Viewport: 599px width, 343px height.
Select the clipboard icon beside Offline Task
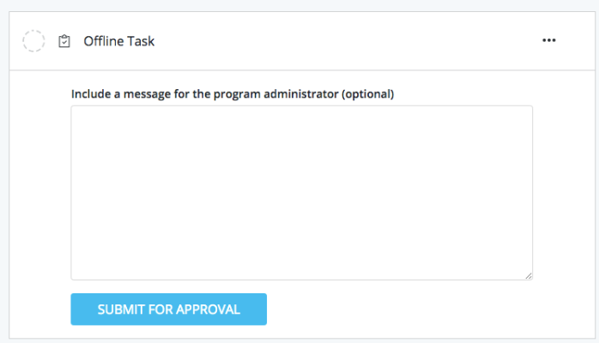(x=64, y=41)
